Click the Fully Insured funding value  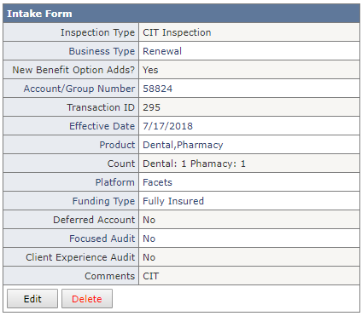[173, 201]
